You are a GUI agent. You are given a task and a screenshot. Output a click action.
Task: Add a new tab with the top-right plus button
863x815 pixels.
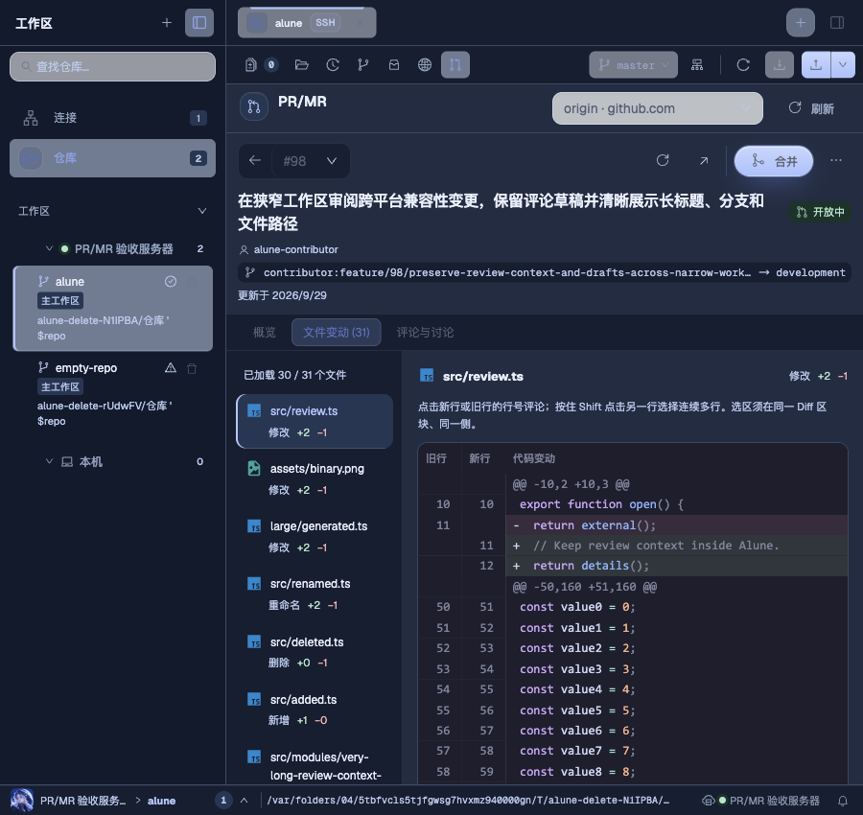click(x=801, y=23)
